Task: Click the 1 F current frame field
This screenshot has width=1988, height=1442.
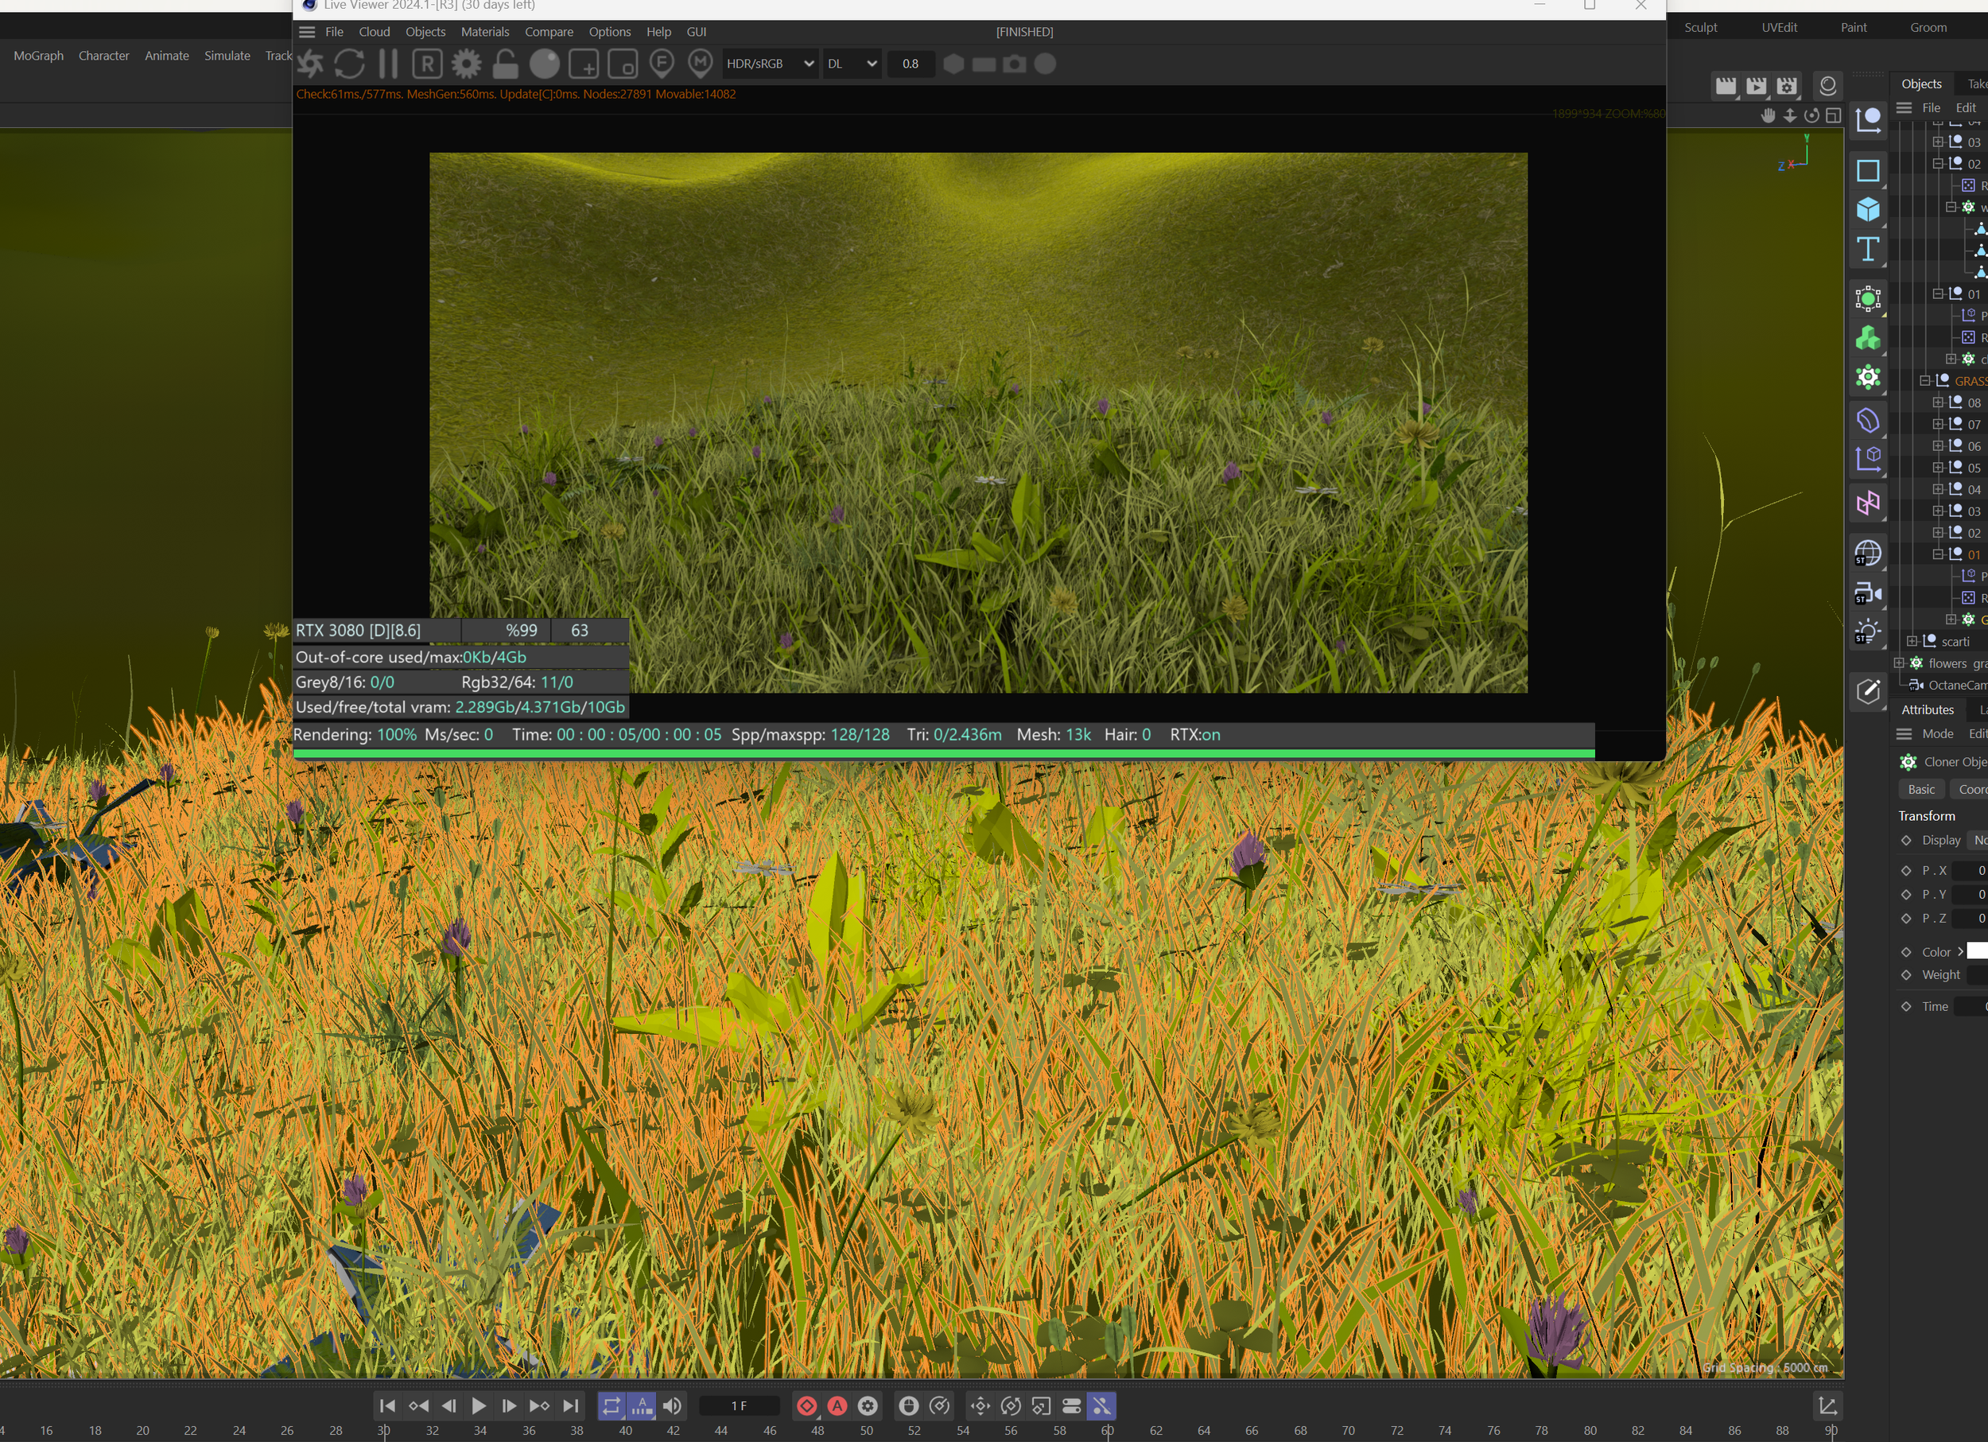Action: pos(739,1406)
